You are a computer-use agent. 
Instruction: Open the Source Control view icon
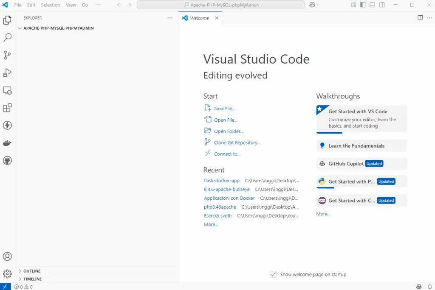[7, 55]
